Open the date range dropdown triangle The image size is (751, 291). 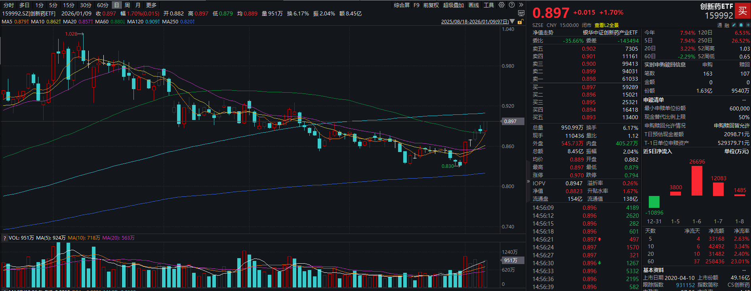click(513, 21)
